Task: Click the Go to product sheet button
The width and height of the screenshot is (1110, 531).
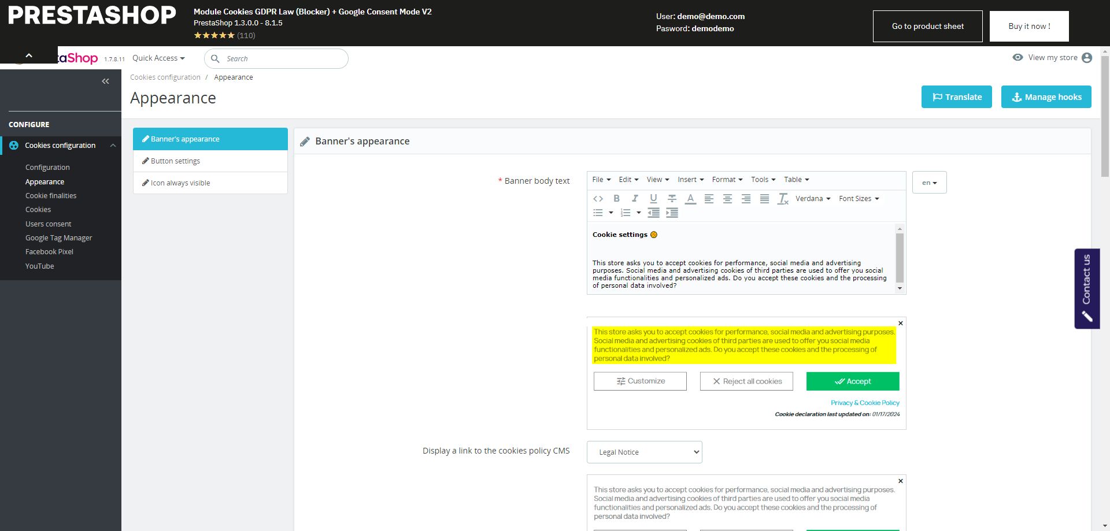Action: (x=928, y=26)
